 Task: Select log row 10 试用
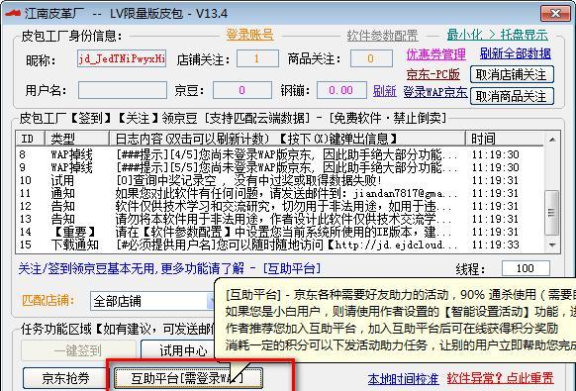(279, 180)
